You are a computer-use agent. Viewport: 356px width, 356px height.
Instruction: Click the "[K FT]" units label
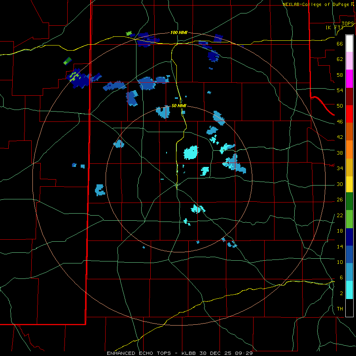[334, 27]
